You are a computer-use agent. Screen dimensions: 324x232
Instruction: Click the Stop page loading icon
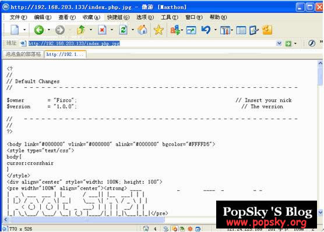coord(102,30)
